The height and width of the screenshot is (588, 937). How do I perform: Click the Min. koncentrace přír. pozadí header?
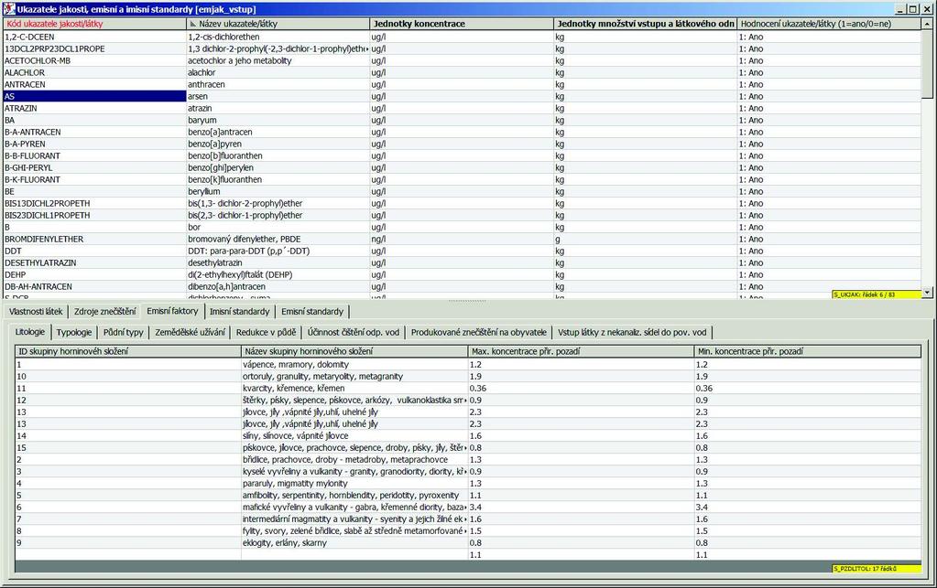[807, 351]
